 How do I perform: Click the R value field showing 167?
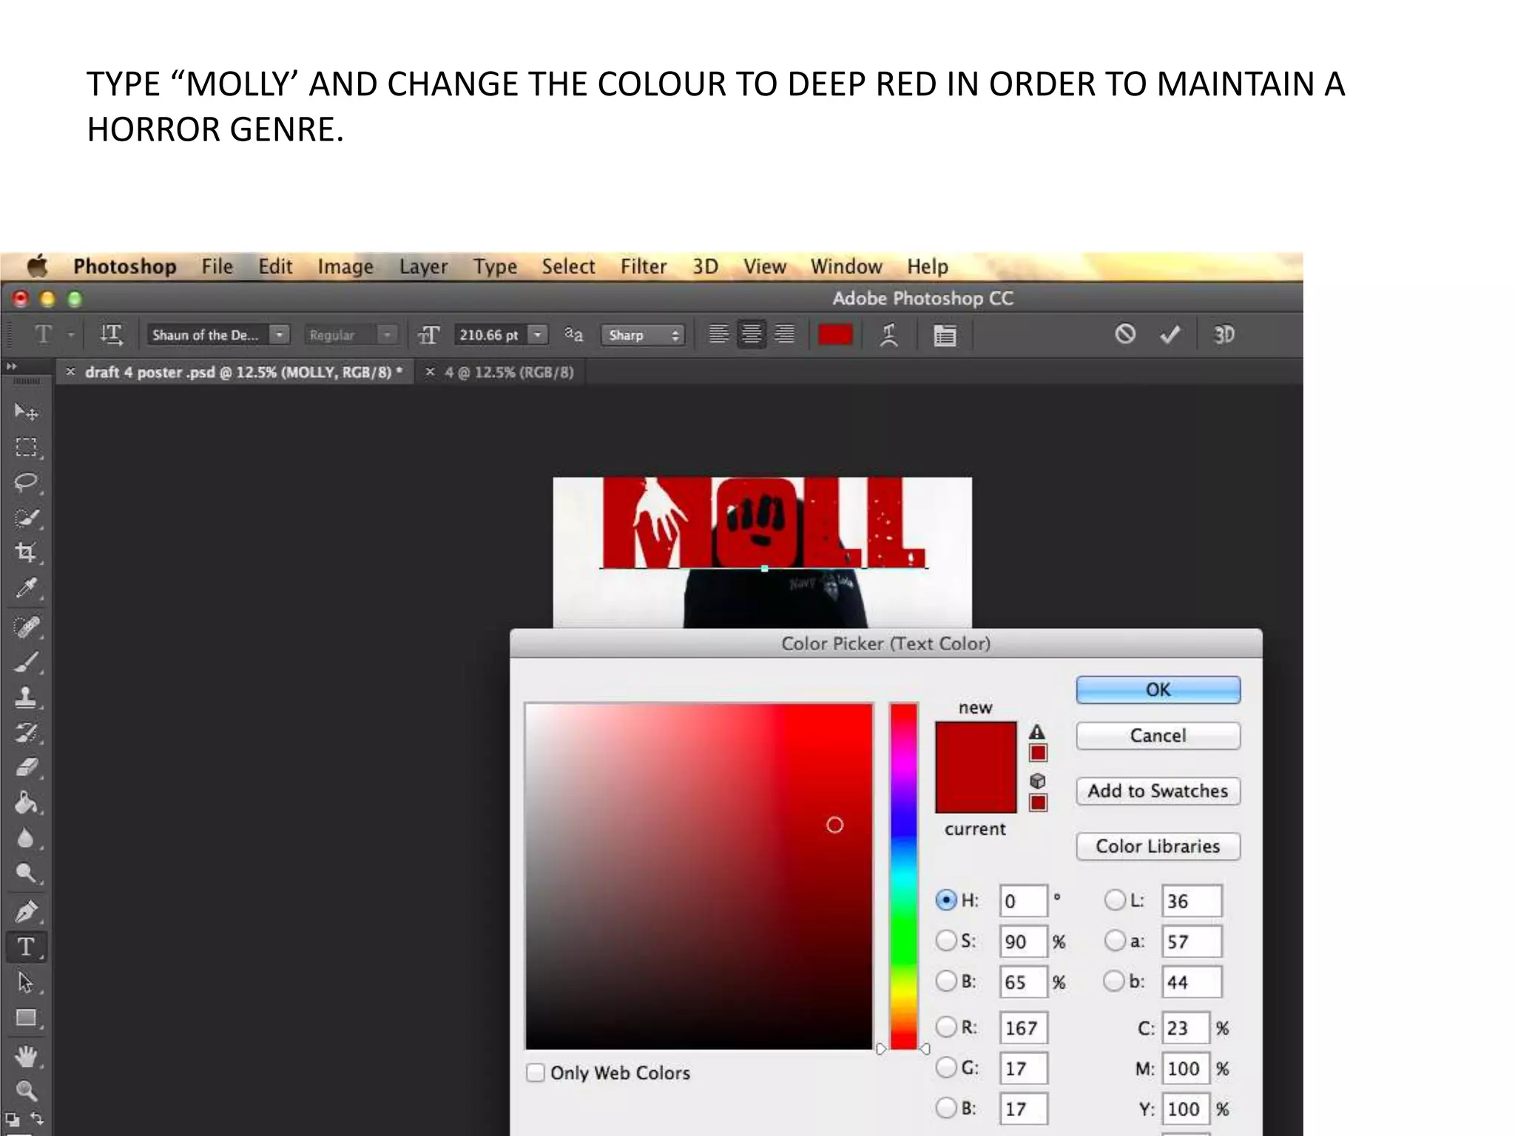1024,1027
